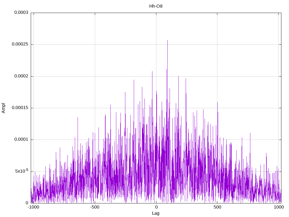This screenshot has width=289, height=217.
Task: Click the y-axis tick value 0.0003
Action: [x=21, y=12]
